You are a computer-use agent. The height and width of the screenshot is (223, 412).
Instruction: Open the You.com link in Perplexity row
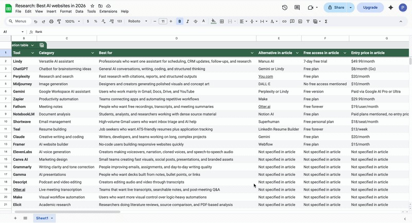coord(265,77)
